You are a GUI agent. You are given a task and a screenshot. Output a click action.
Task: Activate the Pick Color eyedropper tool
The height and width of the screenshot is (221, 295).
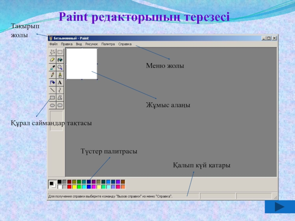[x=52, y=67]
